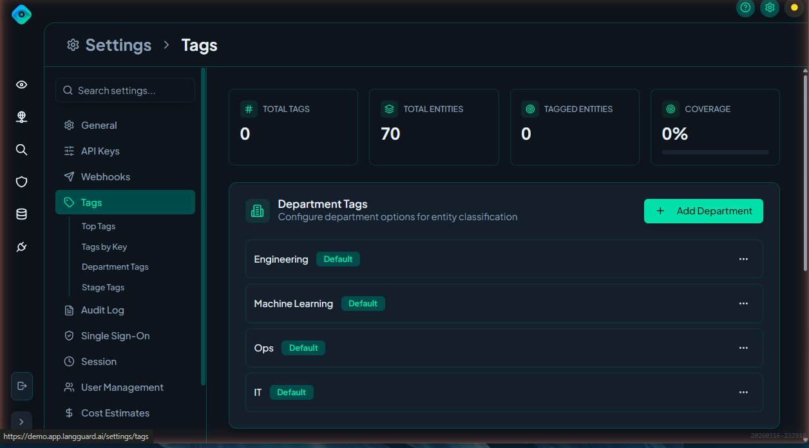Click the coverage progress bar
The height and width of the screenshot is (448, 809).
click(715, 153)
